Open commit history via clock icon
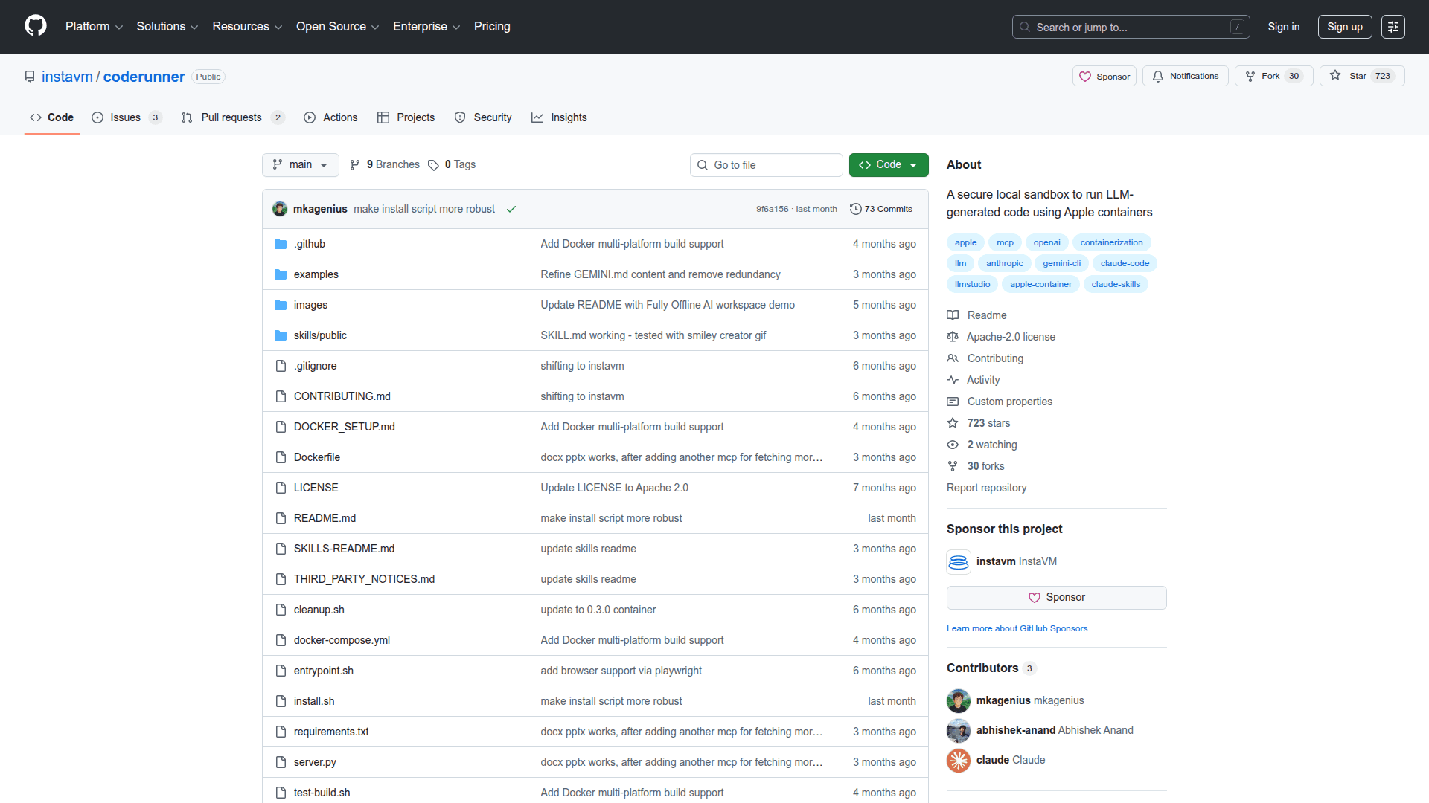Viewport: 1429px width, 803px height. point(856,210)
